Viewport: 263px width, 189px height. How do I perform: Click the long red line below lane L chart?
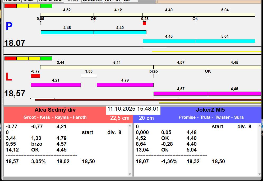[148, 100]
